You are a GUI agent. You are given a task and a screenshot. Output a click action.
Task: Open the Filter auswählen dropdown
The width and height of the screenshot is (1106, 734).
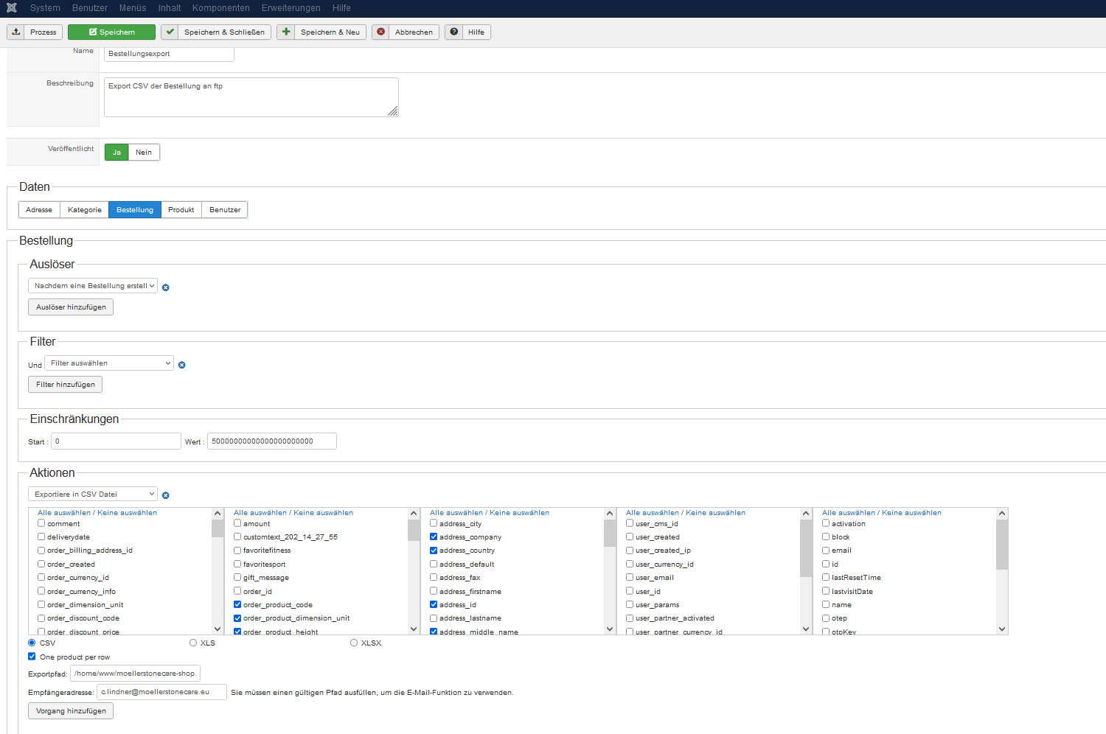(x=109, y=363)
